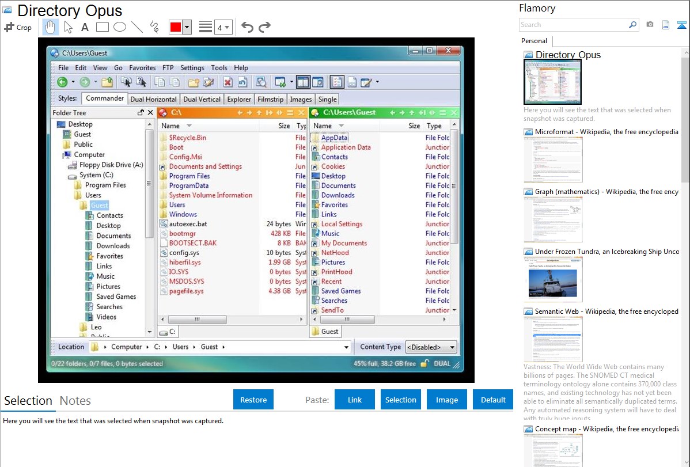Open the Graph (mathematics) snapshot title
The width and height of the screenshot is (690, 467).
pyautogui.click(x=606, y=192)
